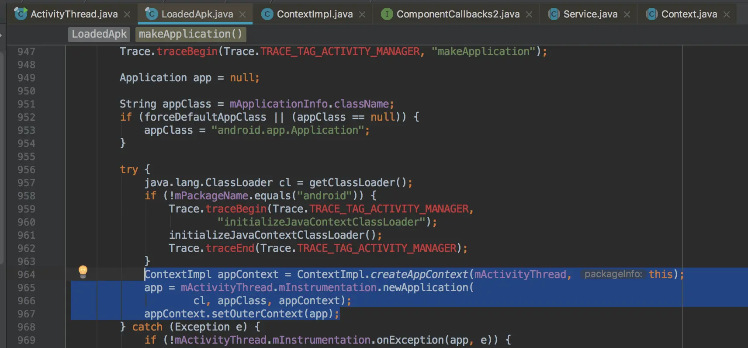Screen dimensions: 748x348
Task: Click the createAppContext method call
Action: (x=419, y=275)
